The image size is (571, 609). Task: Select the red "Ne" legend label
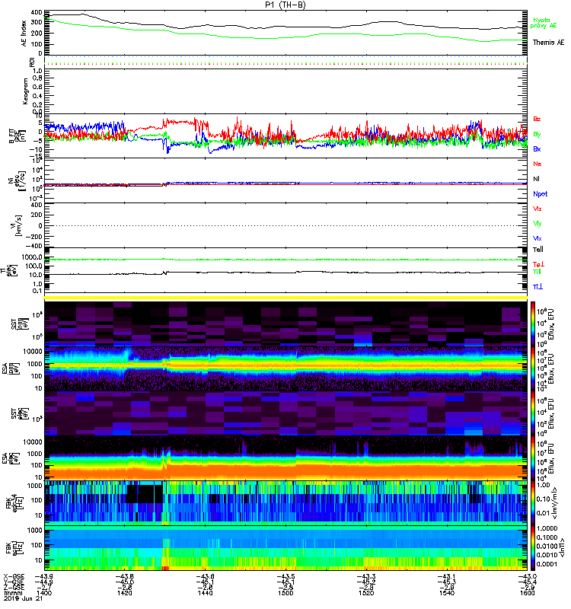[538, 164]
